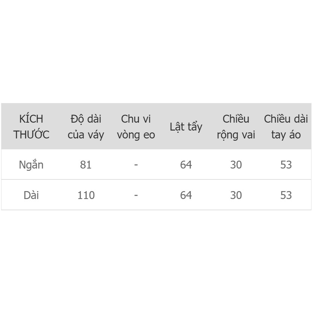
Task: Click the waist dash in Dài row
Action: coord(136,195)
